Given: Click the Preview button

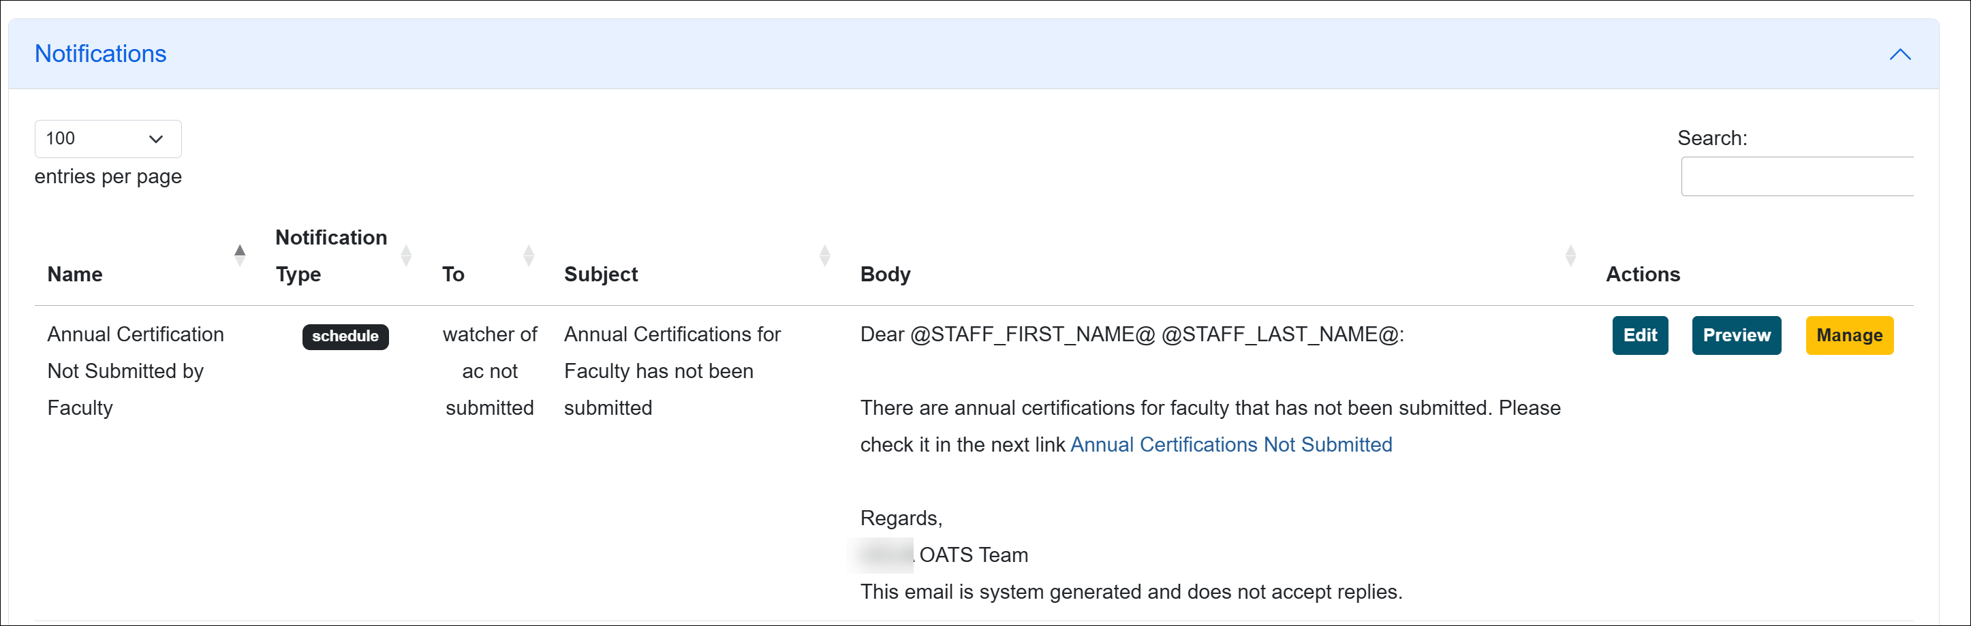Looking at the screenshot, I should click(x=1737, y=334).
